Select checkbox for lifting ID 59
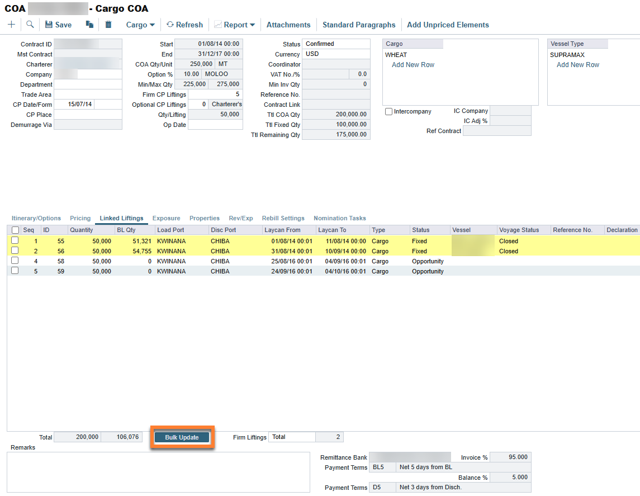 (15, 271)
